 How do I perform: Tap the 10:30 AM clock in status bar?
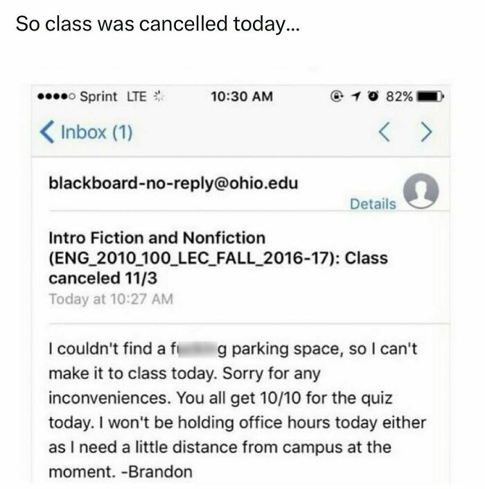[242, 96]
